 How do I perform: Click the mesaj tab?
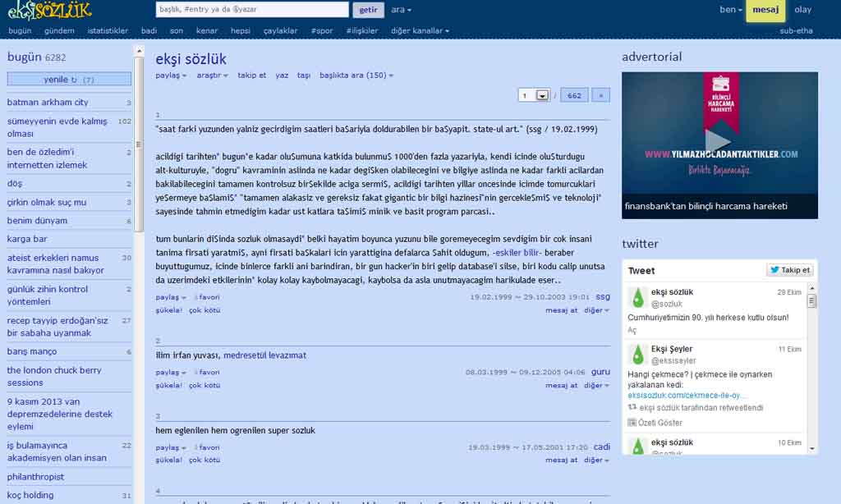click(765, 10)
